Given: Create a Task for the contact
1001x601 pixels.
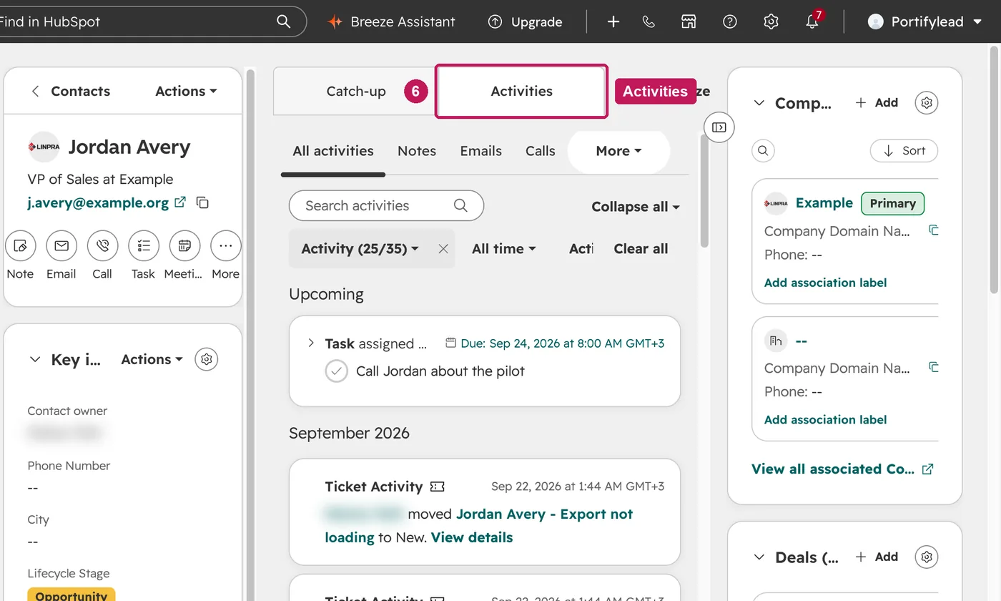Looking at the screenshot, I should click(x=144, y=246).
